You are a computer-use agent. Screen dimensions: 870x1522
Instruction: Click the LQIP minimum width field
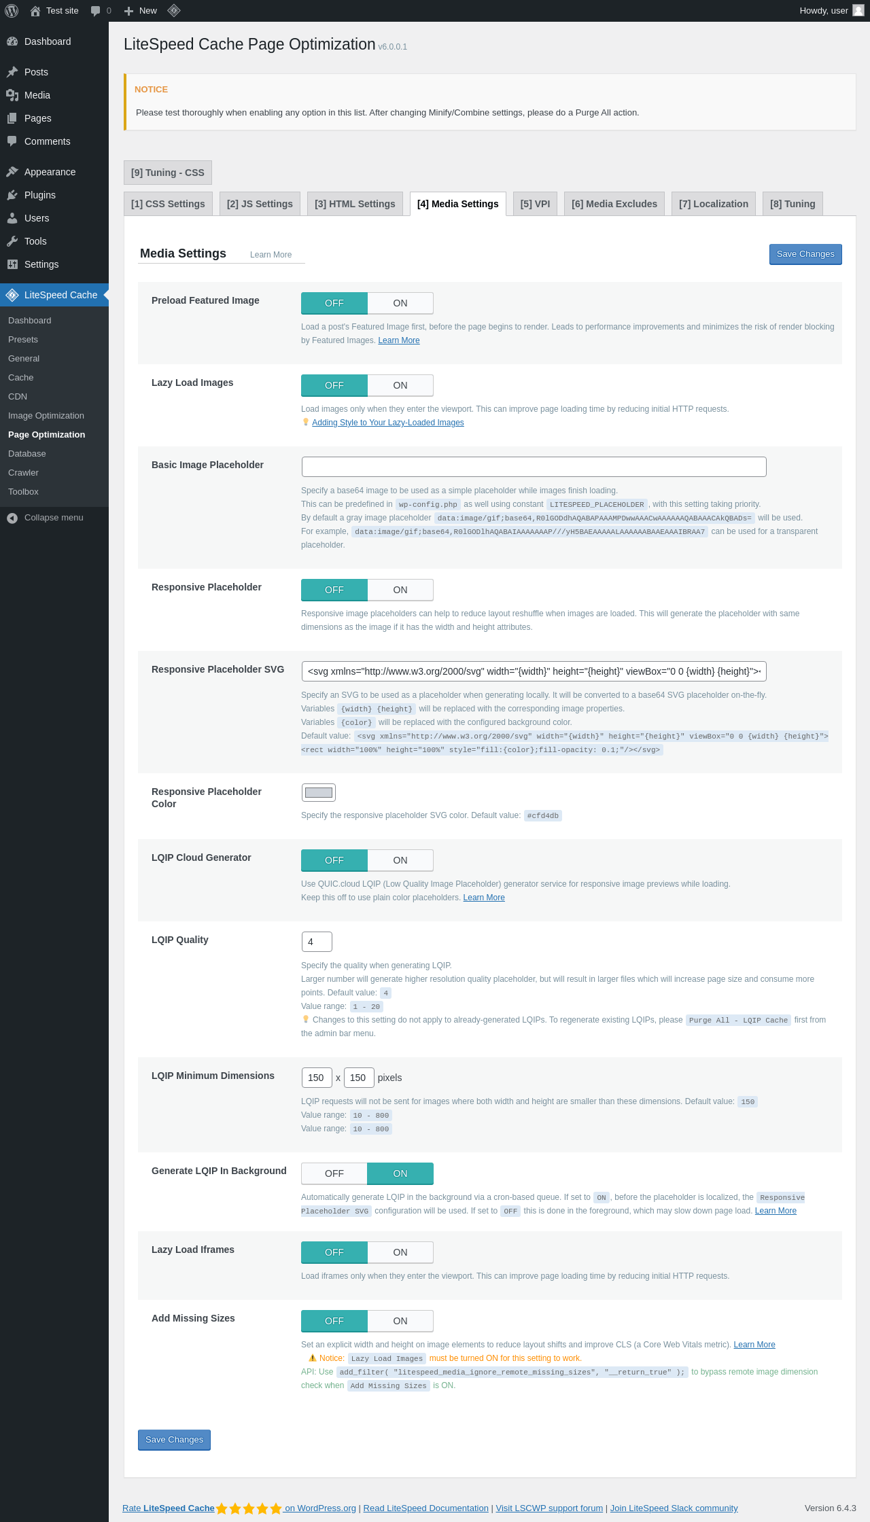pyautogui.click(x=317, y=1078)
